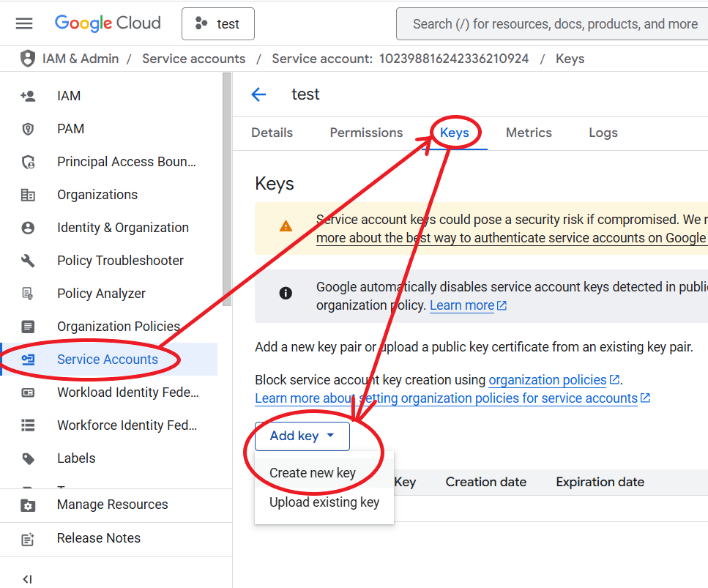
Task: Click the Policy Troubleshooter wrench icon
Action: 28,261
